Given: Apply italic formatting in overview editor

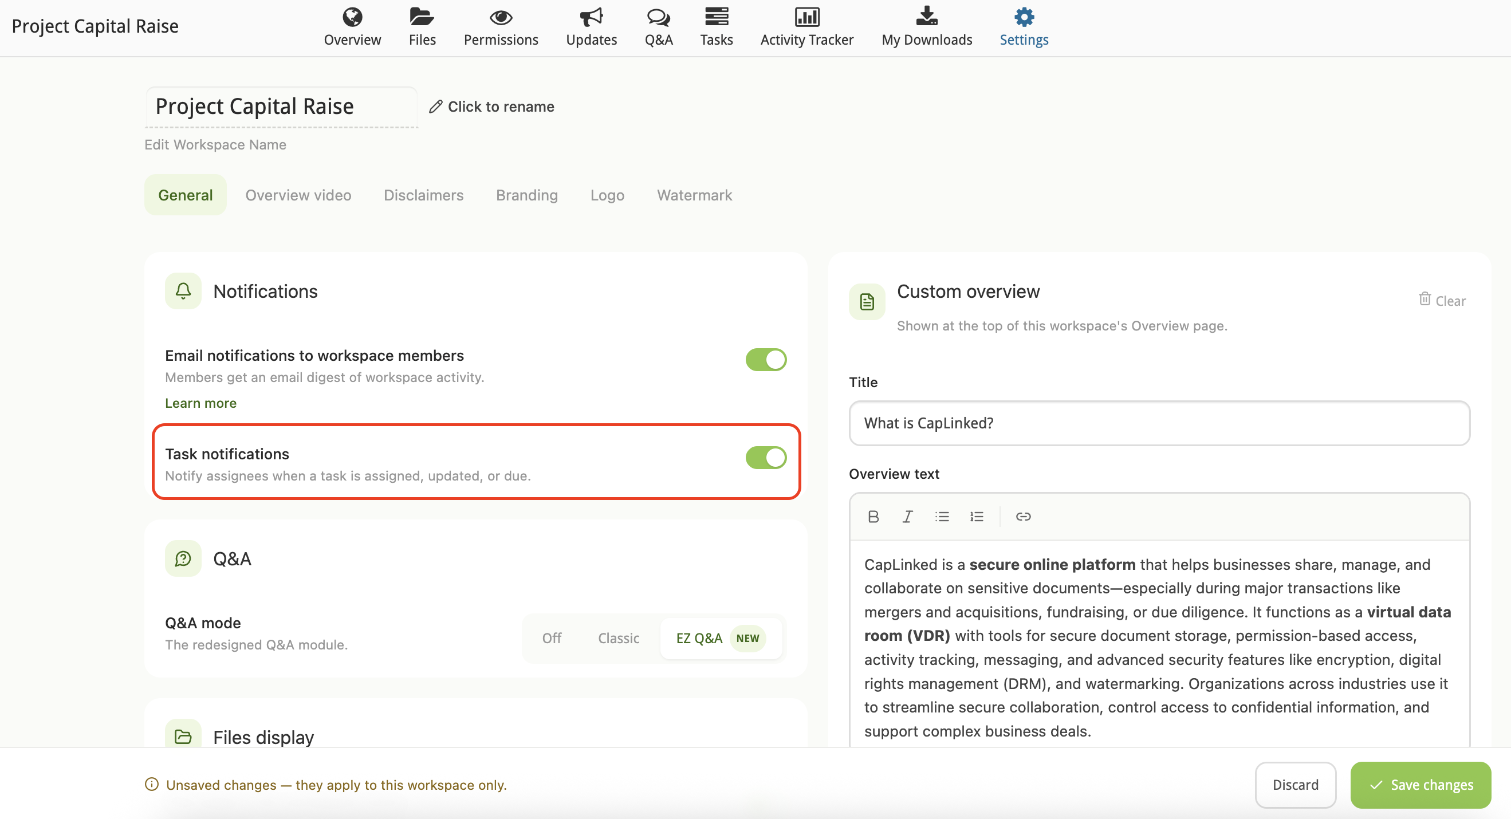Looking at the screenshot, I should click(907, 516).
